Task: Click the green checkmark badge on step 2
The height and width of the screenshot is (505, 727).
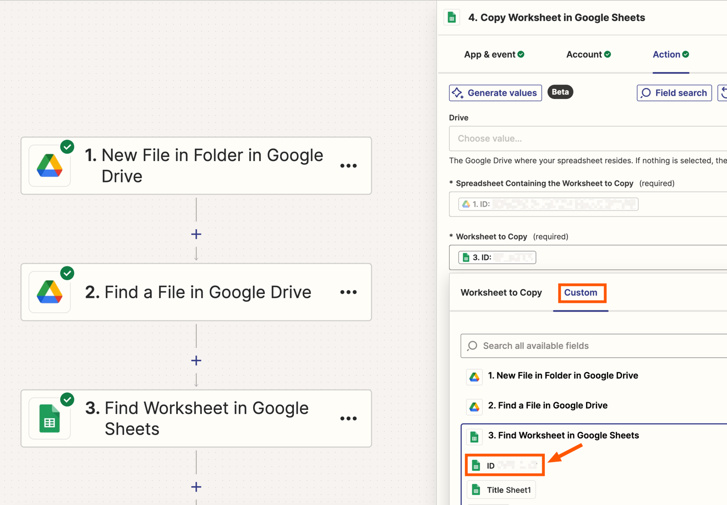Action: click(67, 273)
